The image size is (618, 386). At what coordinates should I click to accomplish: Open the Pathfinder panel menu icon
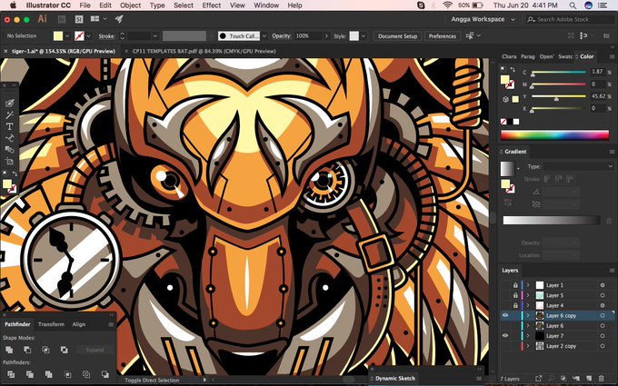tap(111, 324)
